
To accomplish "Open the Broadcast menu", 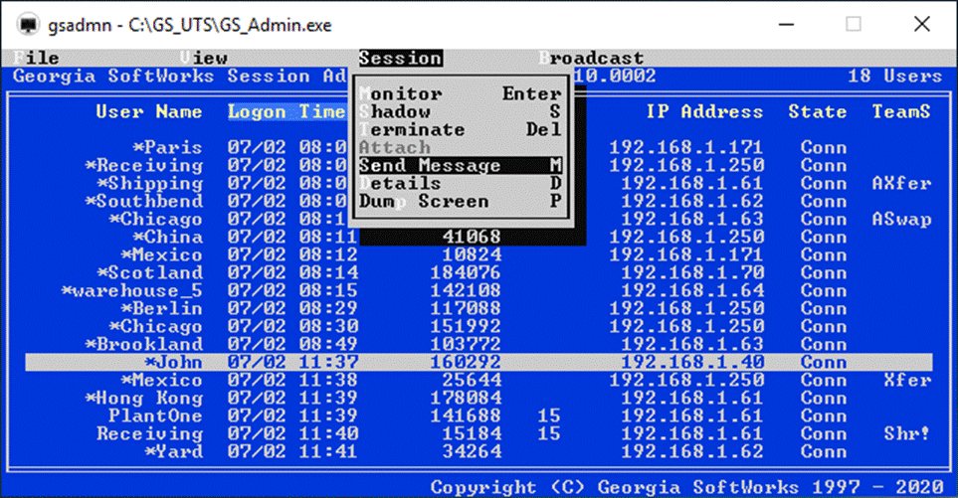I will click(x=591, y=59).
